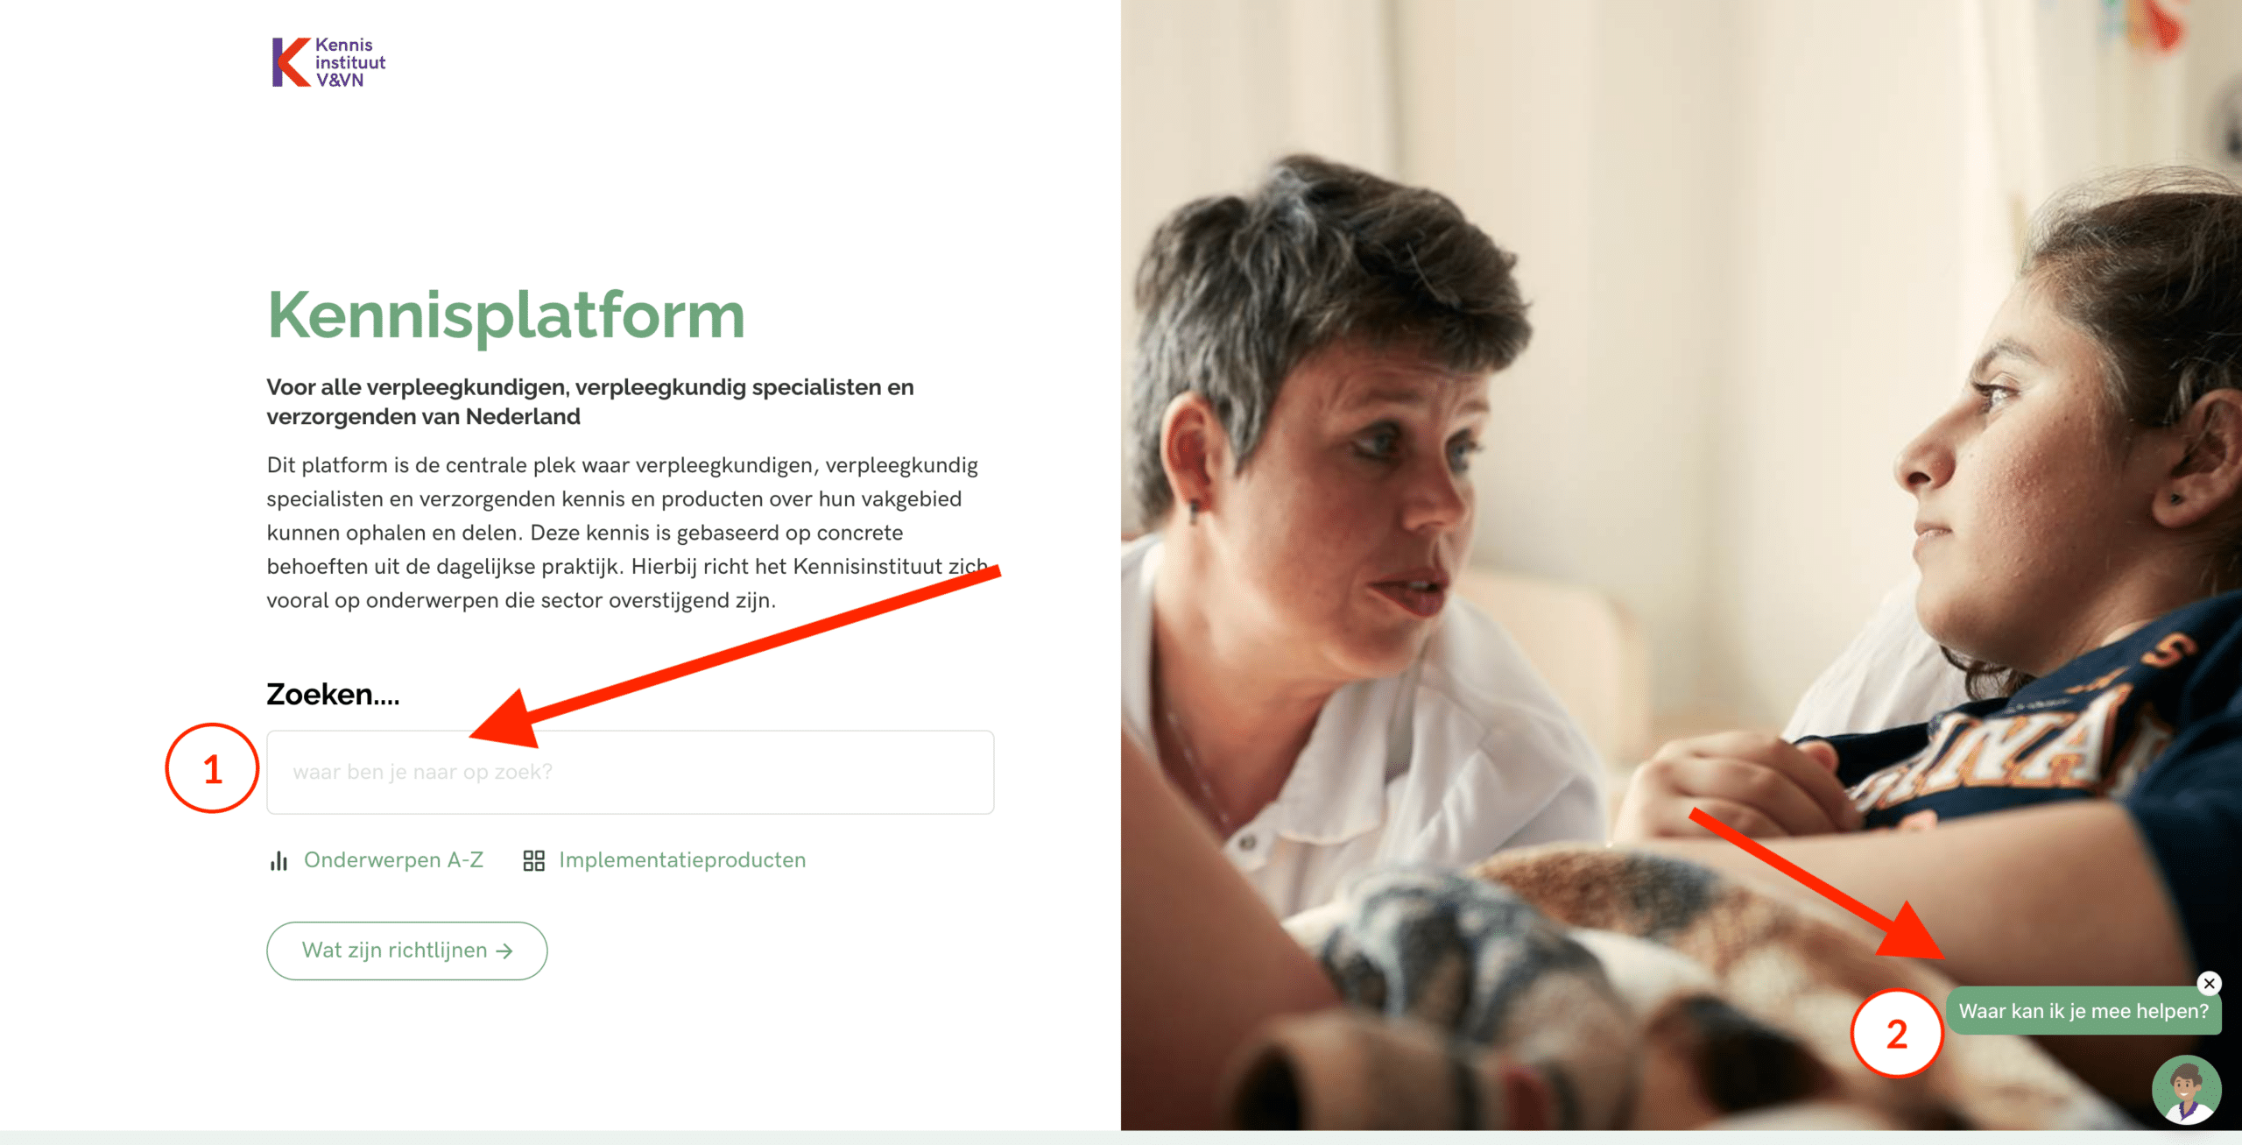The image size is (2242, 1145).
Task: Click the Kennisplatform heading
Action: tap(506, 315)
